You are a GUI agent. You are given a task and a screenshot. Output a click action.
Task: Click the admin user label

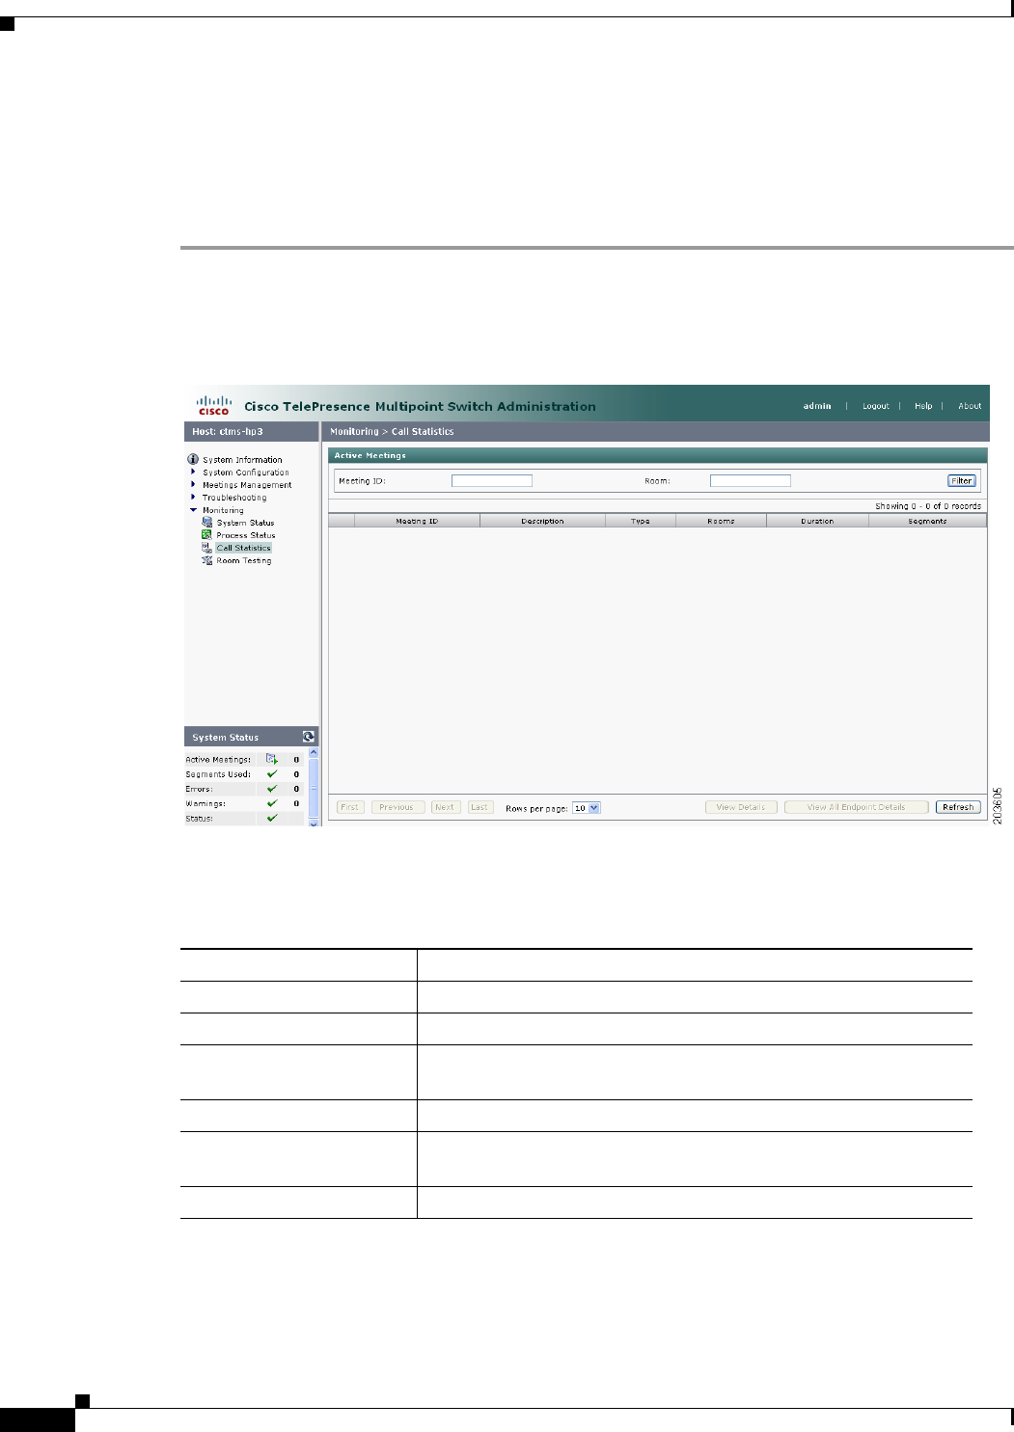817,406
